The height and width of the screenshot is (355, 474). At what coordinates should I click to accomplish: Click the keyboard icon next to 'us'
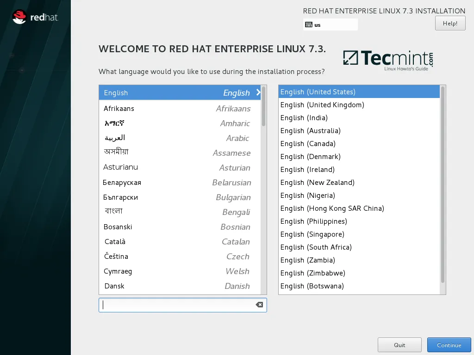coord(309,24)
